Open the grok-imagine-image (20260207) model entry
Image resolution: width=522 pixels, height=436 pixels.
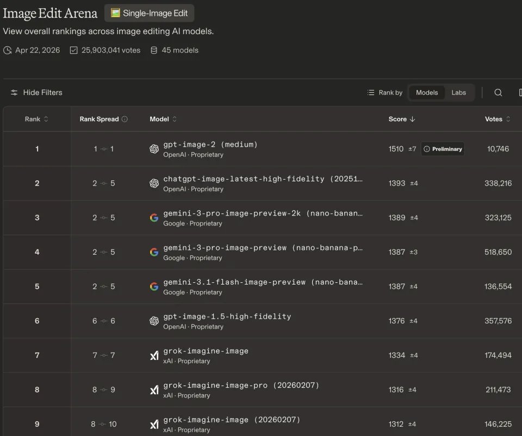(232, 420)
